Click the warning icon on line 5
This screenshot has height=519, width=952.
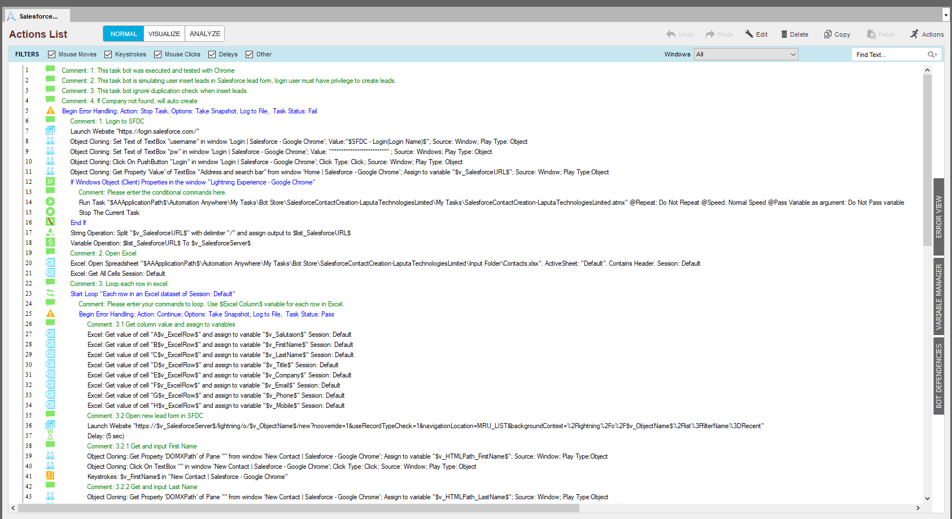[50, 111]
